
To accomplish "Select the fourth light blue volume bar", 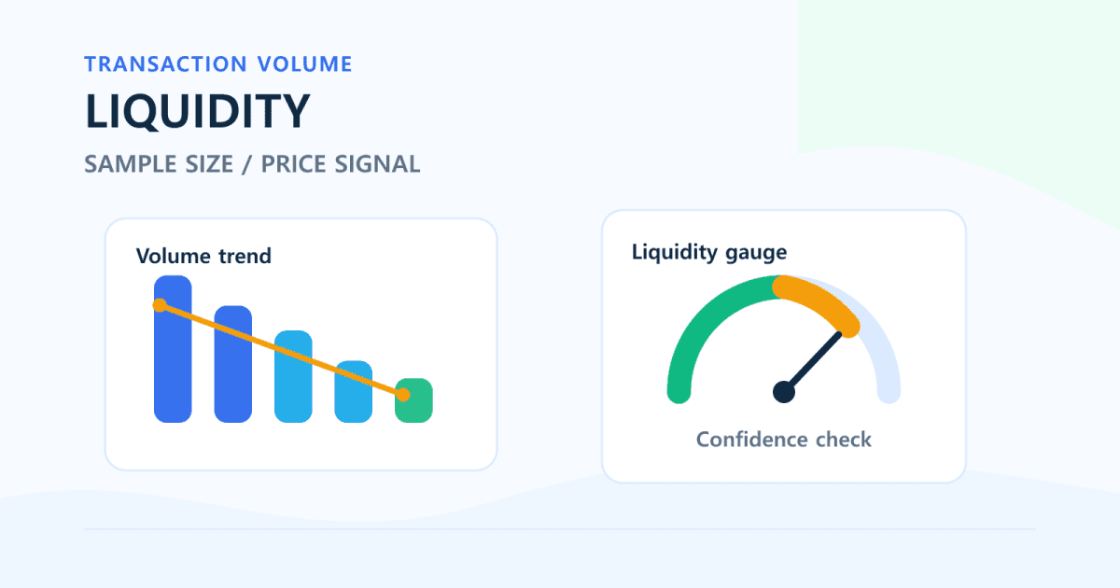I will 354,391.
